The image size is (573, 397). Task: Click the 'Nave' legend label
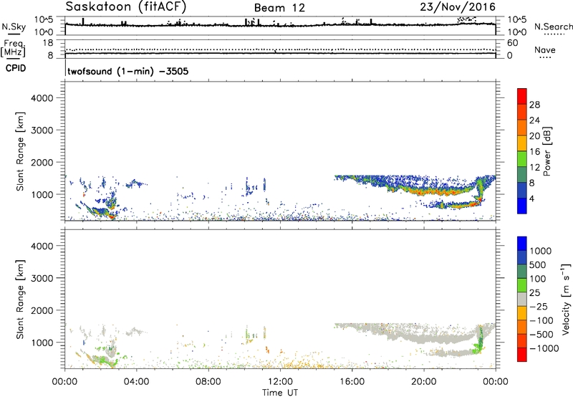point(545,49)
